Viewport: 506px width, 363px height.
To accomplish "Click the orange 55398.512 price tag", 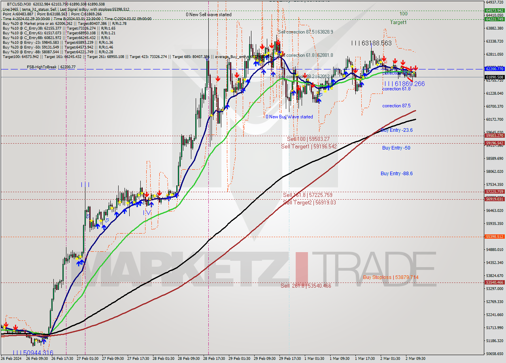I will tap(495, 236).
